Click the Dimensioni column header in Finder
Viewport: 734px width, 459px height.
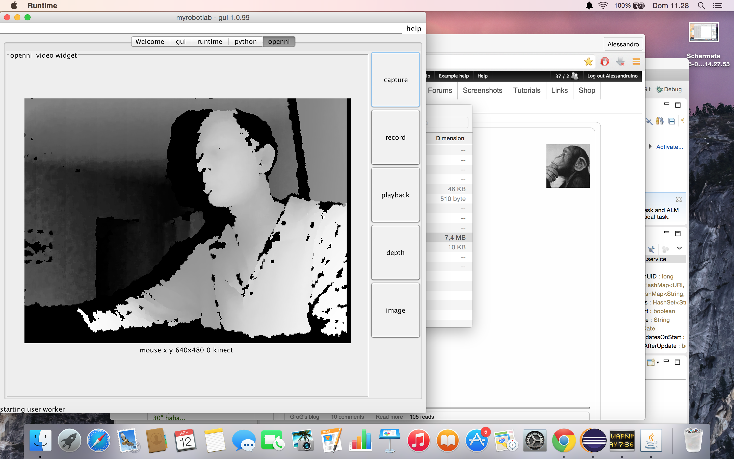coord(451,138)
